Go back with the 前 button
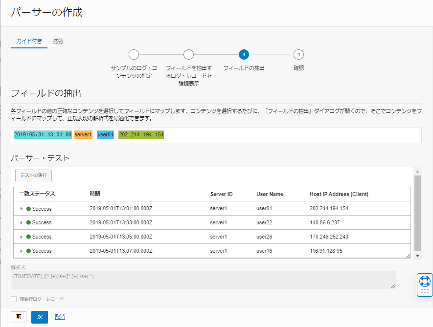This screenshot has width=433, height=327. coord(19,317)
